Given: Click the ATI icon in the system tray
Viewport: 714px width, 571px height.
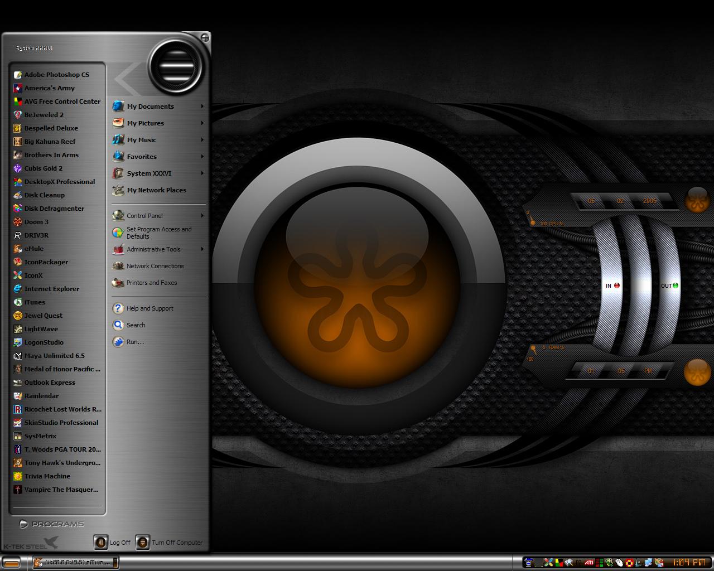Looking at the screenshot, I should [x=588, y=563].
